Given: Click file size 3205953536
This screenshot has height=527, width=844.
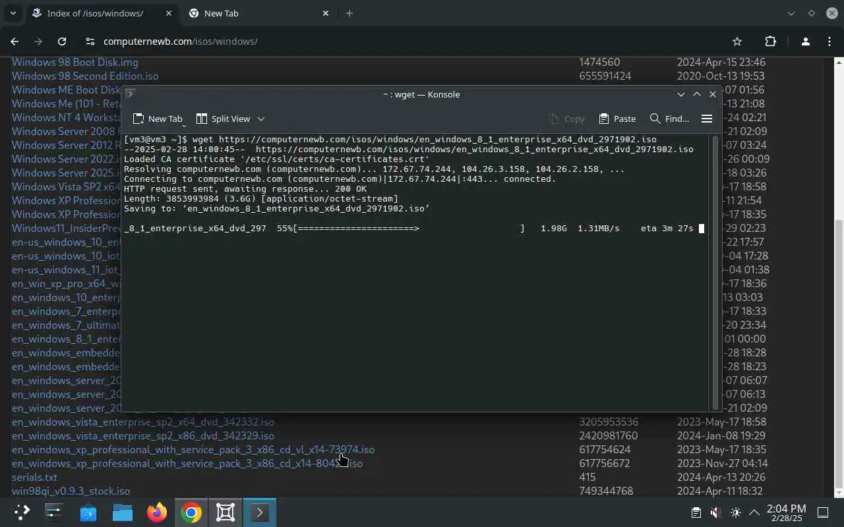Looking at the screenshot, I should point(609,422).
